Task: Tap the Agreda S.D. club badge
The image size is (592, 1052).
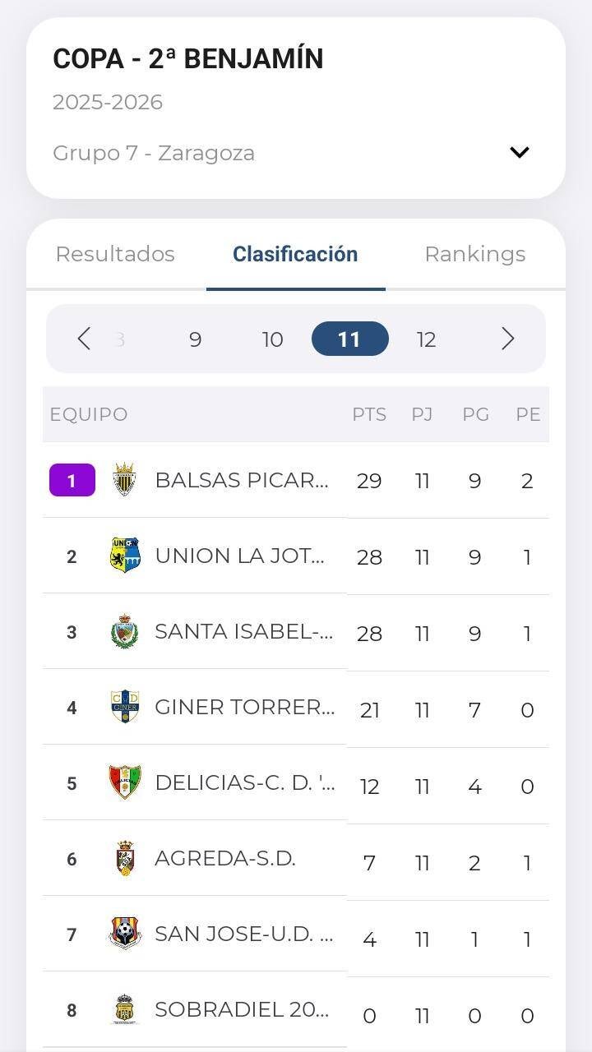Action: click(x=125, y=858)
